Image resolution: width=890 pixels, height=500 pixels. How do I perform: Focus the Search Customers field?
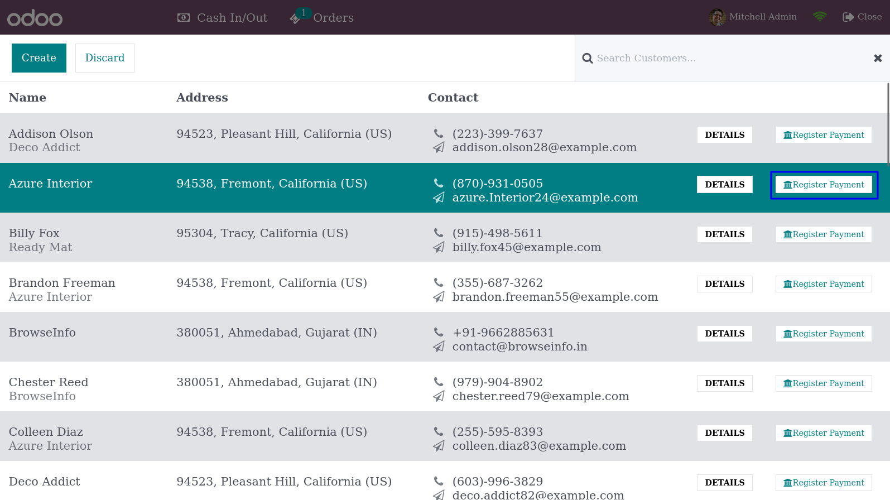coord(731,58)
